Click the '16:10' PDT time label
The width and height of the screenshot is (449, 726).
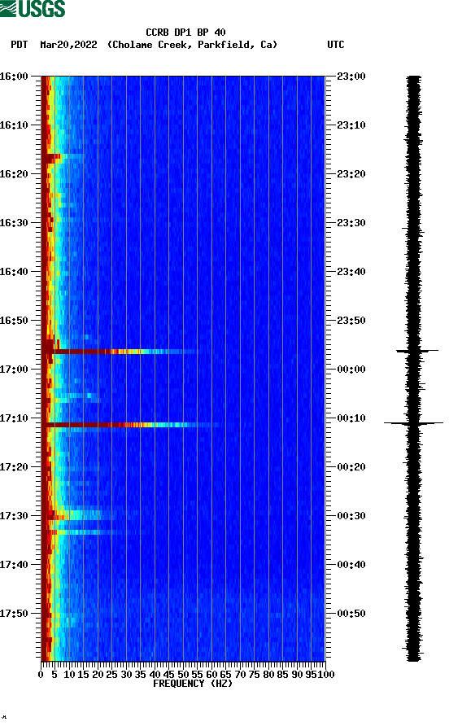(x=14, y=125)
